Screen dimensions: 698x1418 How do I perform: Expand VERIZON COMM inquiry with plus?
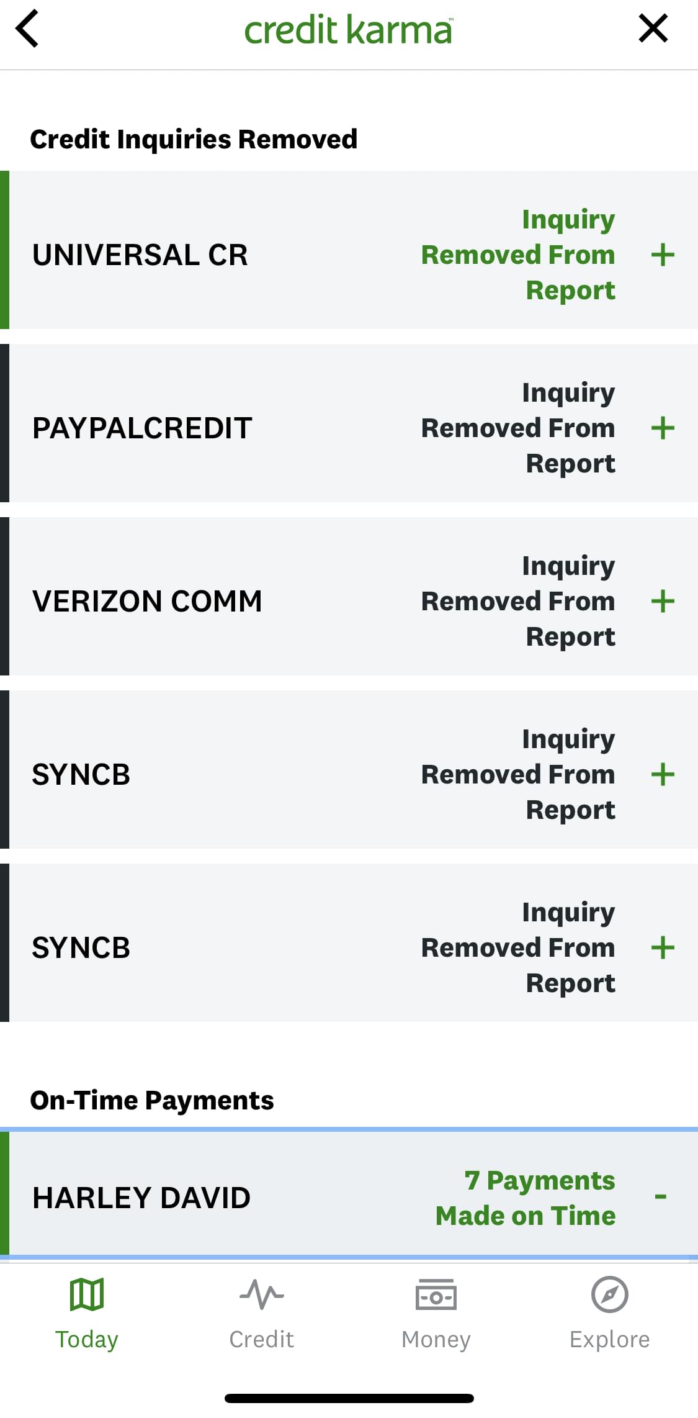coord(663,601)
